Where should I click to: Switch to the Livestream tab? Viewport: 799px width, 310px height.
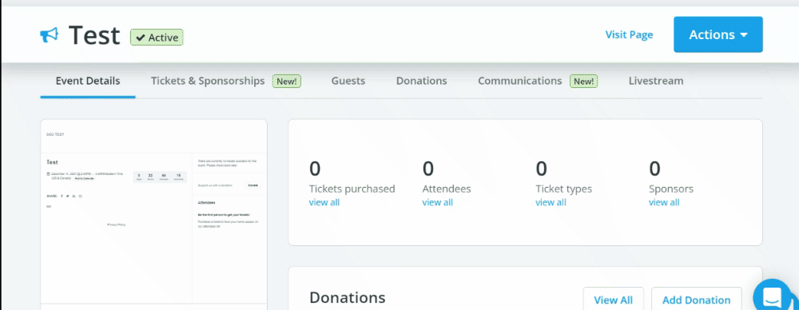click(656, 81)
